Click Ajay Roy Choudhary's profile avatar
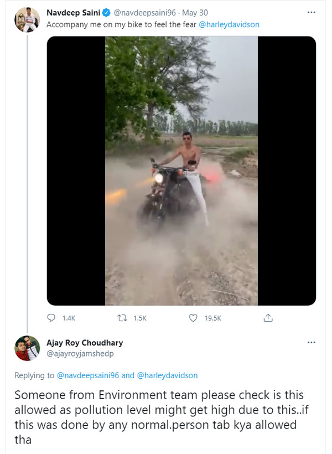332x454 pixels. click(27, 347)
